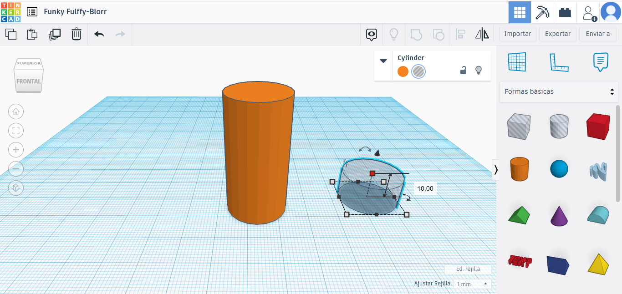The image size is (622, 294).
Task: Click the Ed. rejilla button
Action: tap(468, 269)
